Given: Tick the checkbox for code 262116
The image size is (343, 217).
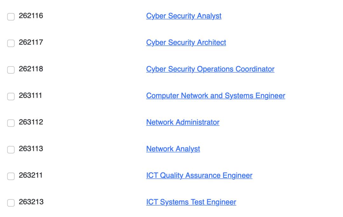Looking at the screenshot, I should click(x=11, y=17).
